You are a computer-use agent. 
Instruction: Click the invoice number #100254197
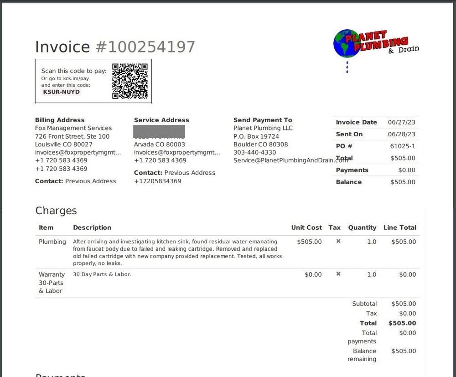(x=145, y=47)
